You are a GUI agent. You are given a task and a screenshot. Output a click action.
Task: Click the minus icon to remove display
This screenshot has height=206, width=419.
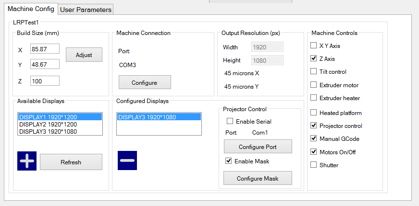(127, 160)
